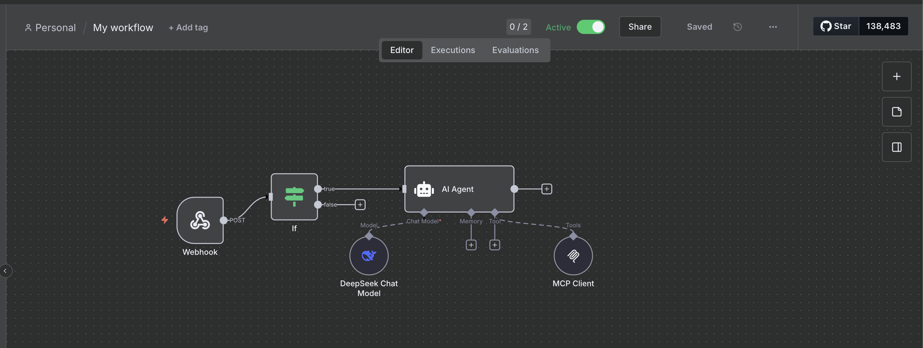
Task: Open the Personal project breadcrumb
Action: tap(50, 28)
